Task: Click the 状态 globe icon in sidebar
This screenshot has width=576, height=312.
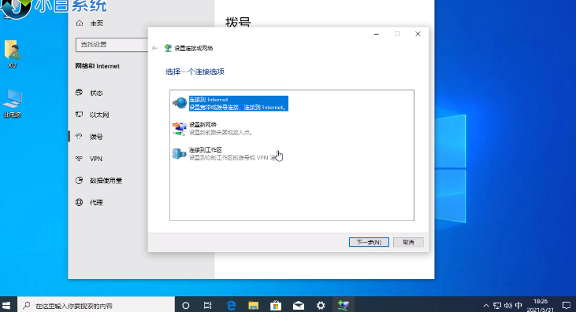Action: pyautogui.click(x=79, y=93)
